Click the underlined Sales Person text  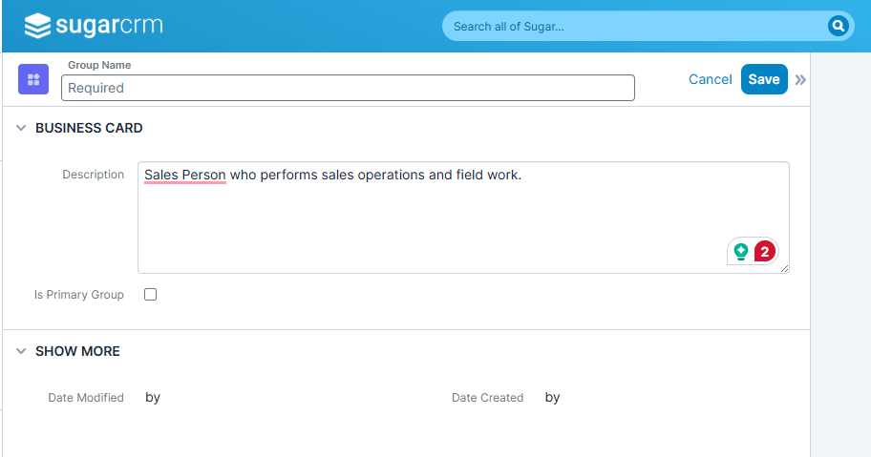pos(185,175)
